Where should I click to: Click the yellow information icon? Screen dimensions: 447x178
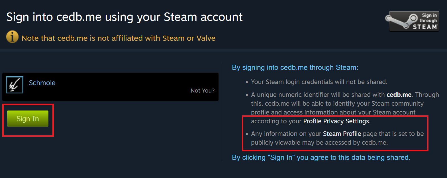(12, 37)
